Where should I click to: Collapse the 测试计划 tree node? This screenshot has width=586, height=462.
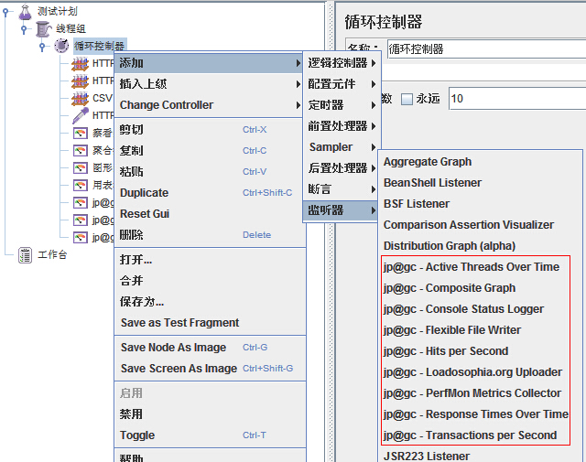click(6, 12)
